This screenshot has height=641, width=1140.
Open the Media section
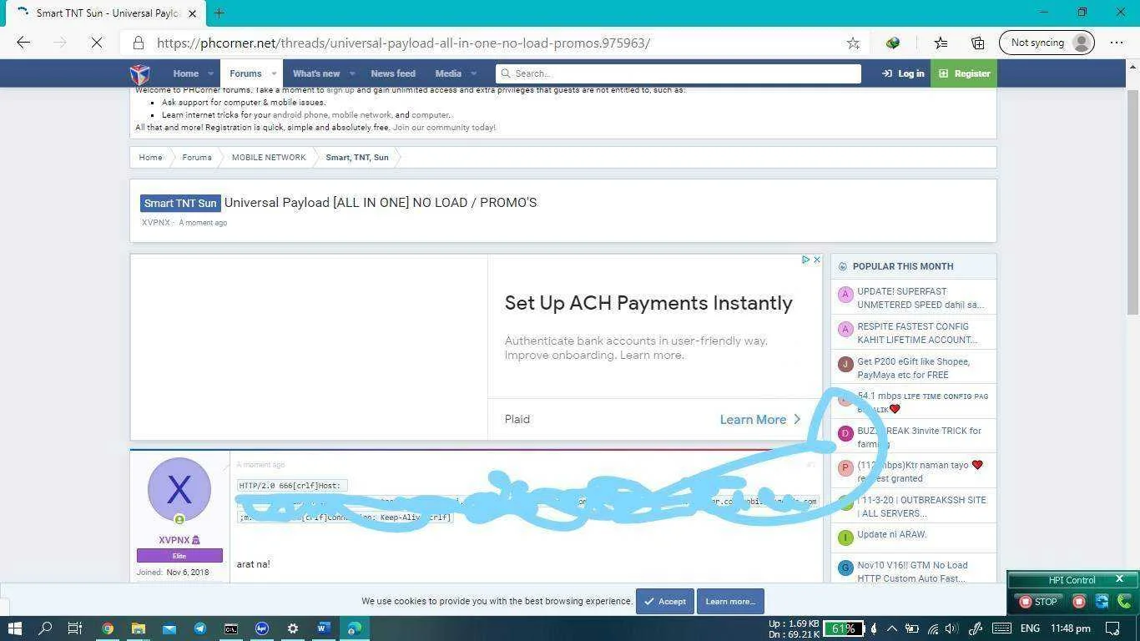[448, 73]
